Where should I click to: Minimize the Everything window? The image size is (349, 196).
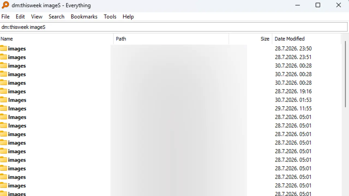[x=297, y=5]
